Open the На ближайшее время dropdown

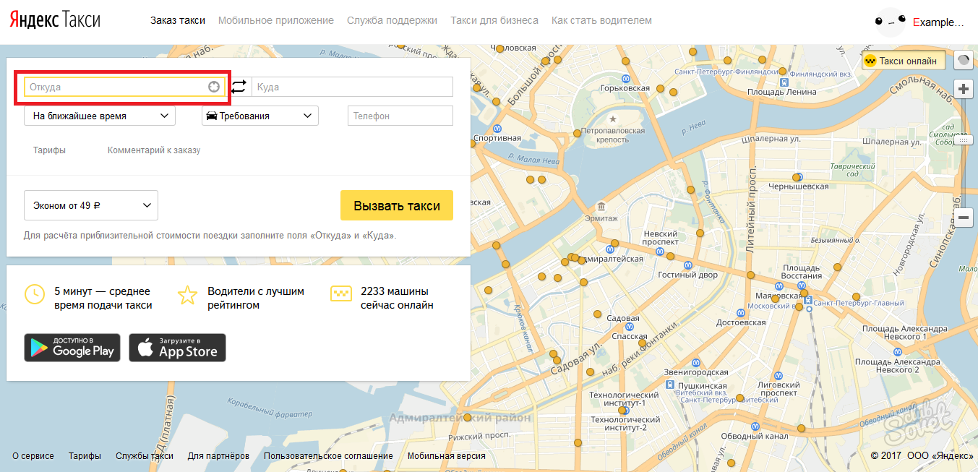point(100,116)
